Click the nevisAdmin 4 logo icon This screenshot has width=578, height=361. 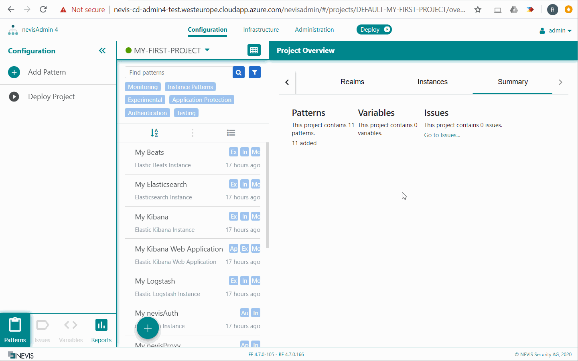tap(13, 30)
